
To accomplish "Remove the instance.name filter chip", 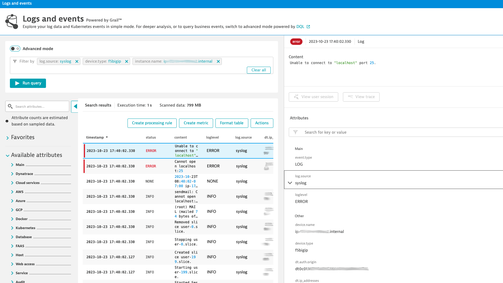I will 218,61.
